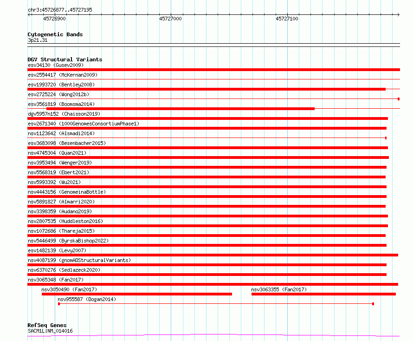
Task: Click the DGV Structural Variants track heading
Action: (x=65, y=59)
